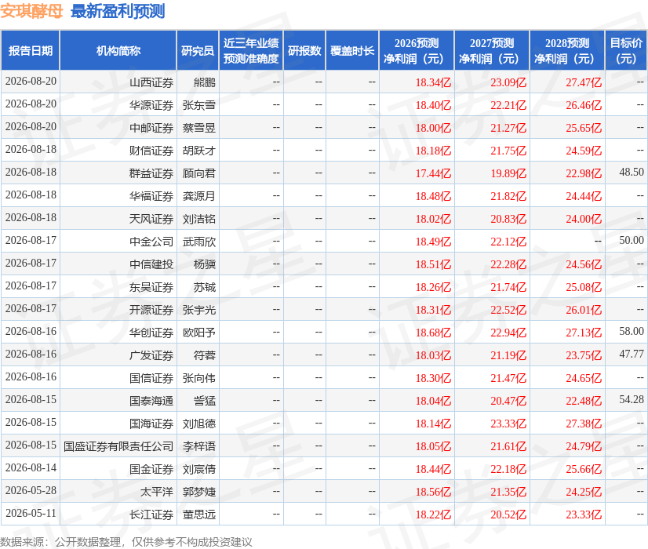Click the 报告日期 column header
Image resolution: width=648 pixels, height=549 pixels.
pos(30,50)
